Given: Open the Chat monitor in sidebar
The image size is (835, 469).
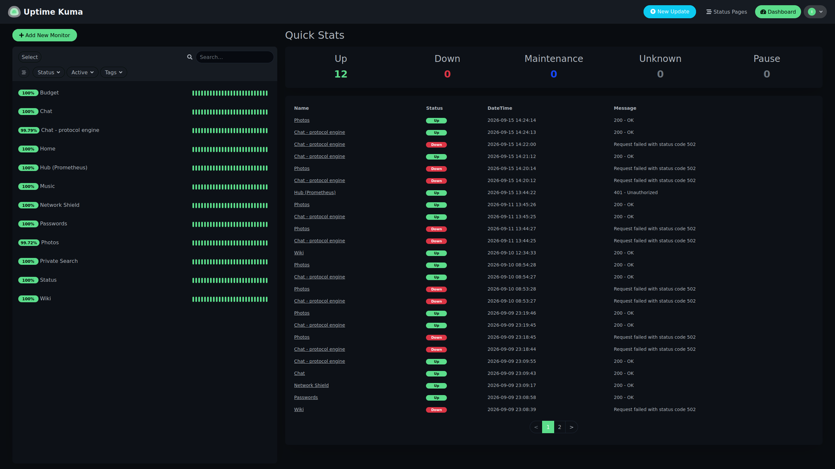Looking at the screenshot, I should pyautogui.click(x=145, y=112).
